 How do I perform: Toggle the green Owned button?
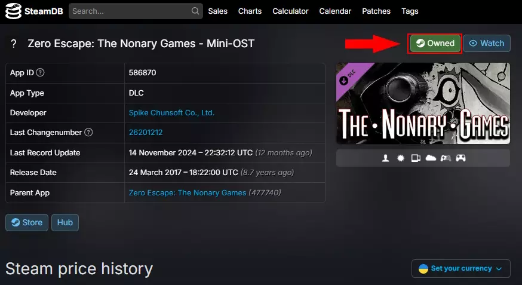point(435,43)
